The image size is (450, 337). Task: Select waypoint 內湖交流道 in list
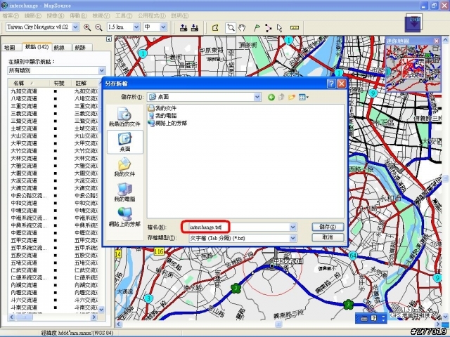tap(24, 285)
